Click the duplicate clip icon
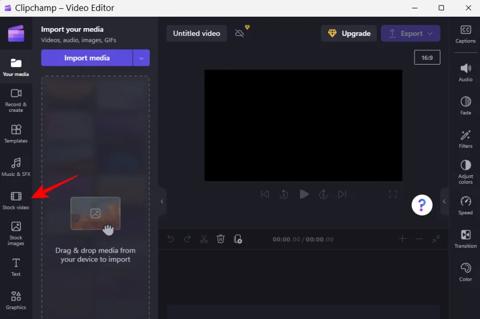 pyautogui.click(x=238, y=239)
